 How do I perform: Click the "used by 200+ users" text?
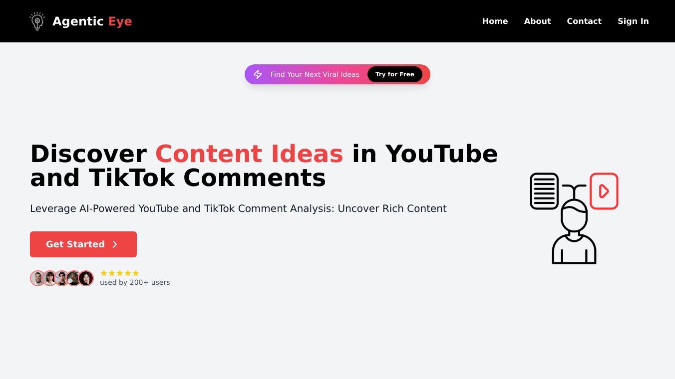[135, 282]
